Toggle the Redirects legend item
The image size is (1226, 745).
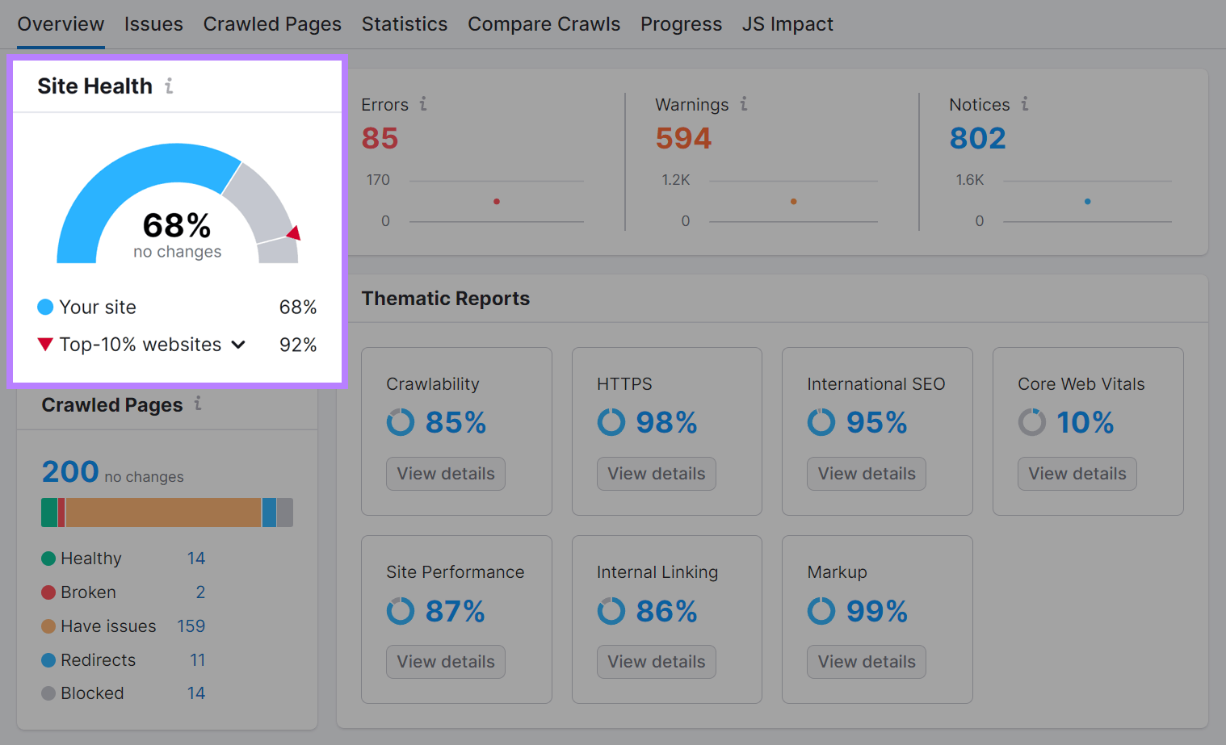(89, 659)
